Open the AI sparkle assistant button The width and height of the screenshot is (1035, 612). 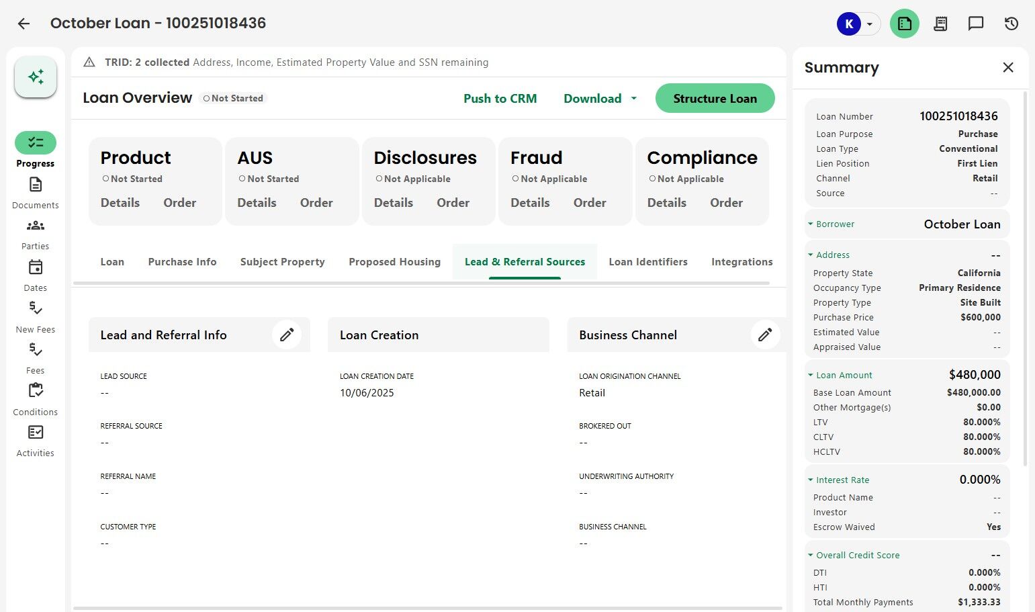36,77
